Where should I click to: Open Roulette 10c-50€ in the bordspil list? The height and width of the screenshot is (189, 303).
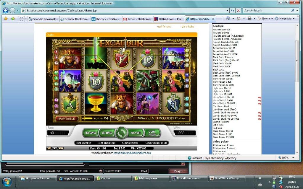pos(221,30)
